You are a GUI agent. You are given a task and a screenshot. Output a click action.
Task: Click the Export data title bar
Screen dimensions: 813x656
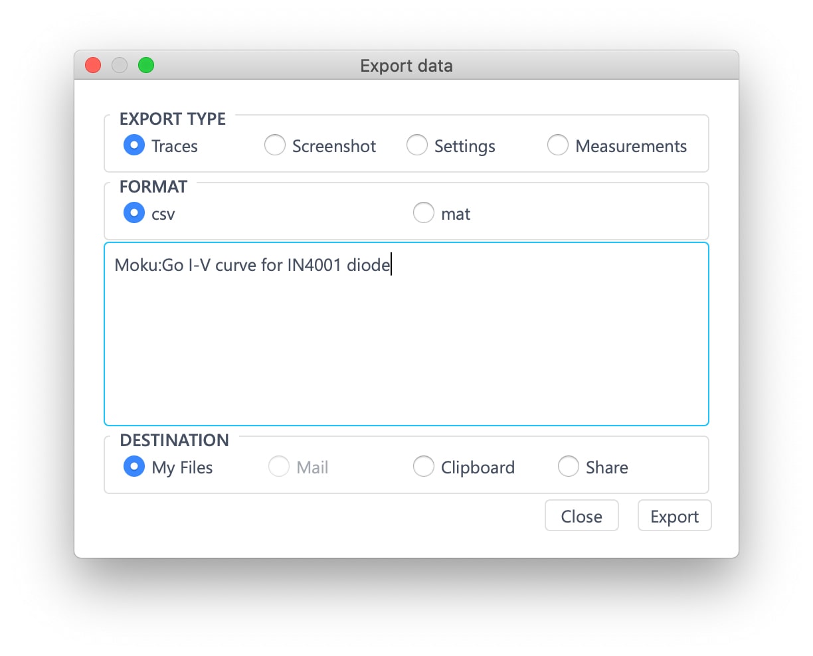[406, 66]
